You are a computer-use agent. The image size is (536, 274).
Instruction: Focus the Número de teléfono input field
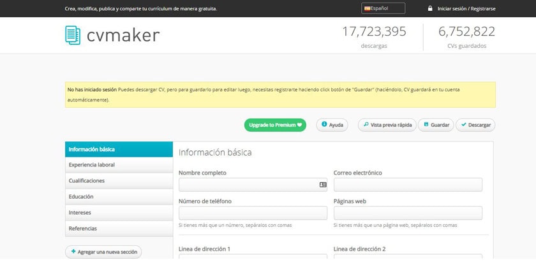253,213
